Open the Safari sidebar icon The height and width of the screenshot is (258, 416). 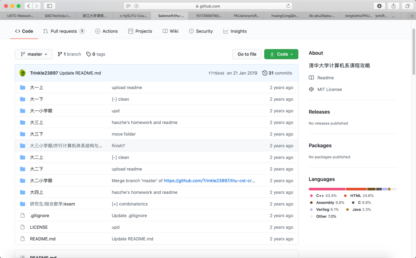[x=50, y=6]
